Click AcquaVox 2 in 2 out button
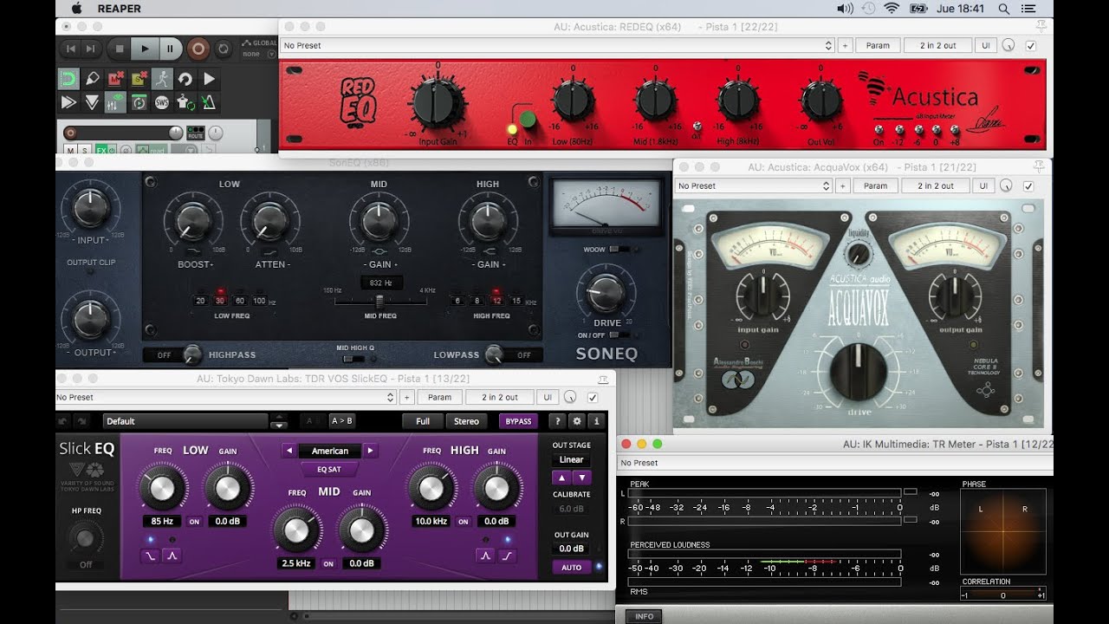This screenshot has width=1109, height=624. [x=936, y=185]
